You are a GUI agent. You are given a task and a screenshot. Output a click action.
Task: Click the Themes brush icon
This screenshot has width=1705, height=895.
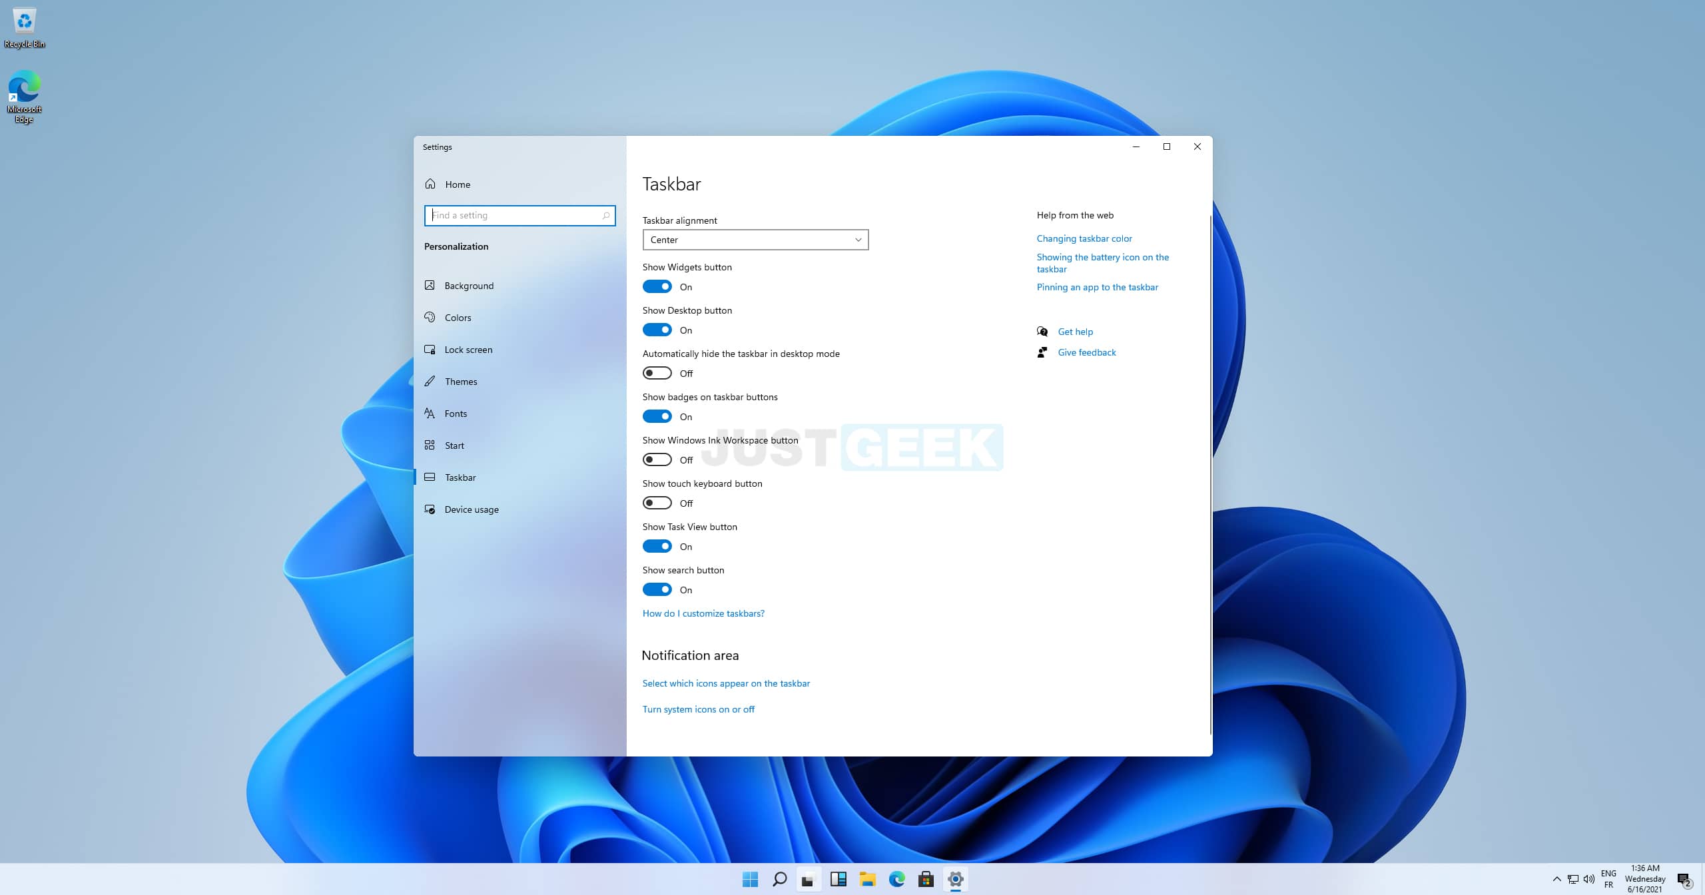[430, 381]
